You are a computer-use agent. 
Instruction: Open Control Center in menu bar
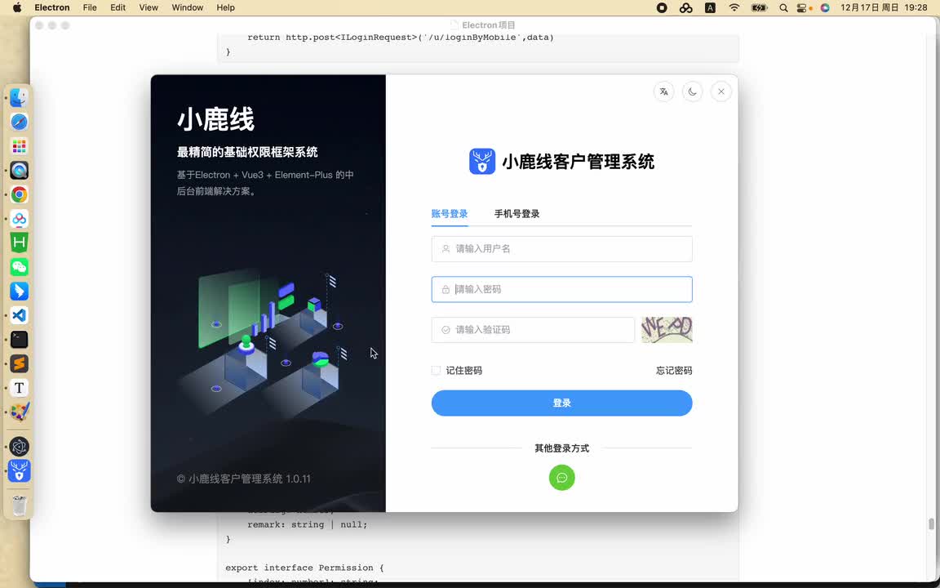pyautogui.click(x=803, y=7)
